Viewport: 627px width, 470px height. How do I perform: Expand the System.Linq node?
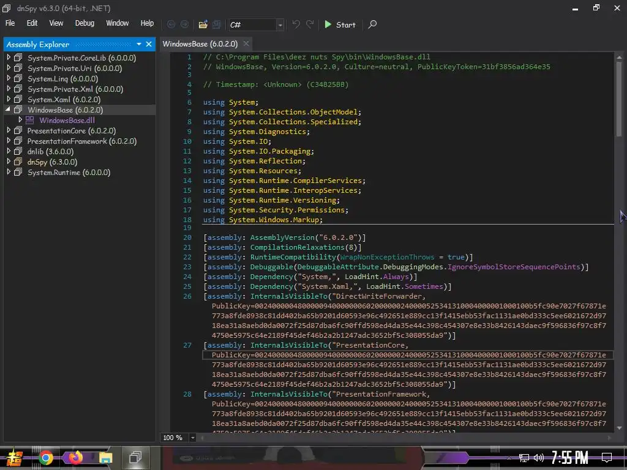(x=9, y=78)
